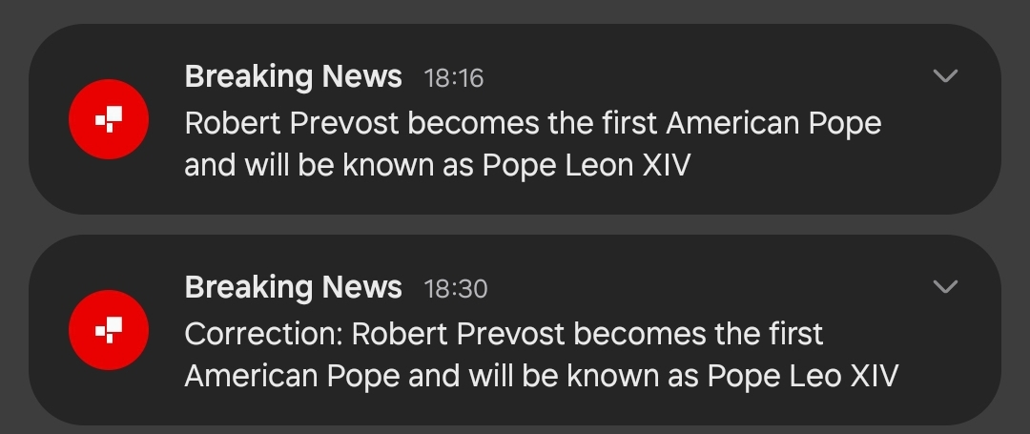Open the Pope Leon XIV notification
This screenshot has height=434, width=1030.
point(515,119)
